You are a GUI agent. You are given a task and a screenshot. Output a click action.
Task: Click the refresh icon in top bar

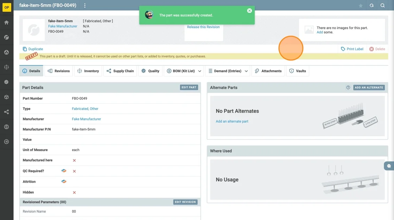[371, 6]
